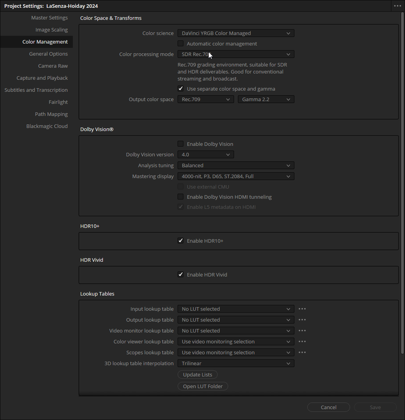Open Video monitor lookup table dropdown
The image size is (405, 420).
click(x=236, y=331)
